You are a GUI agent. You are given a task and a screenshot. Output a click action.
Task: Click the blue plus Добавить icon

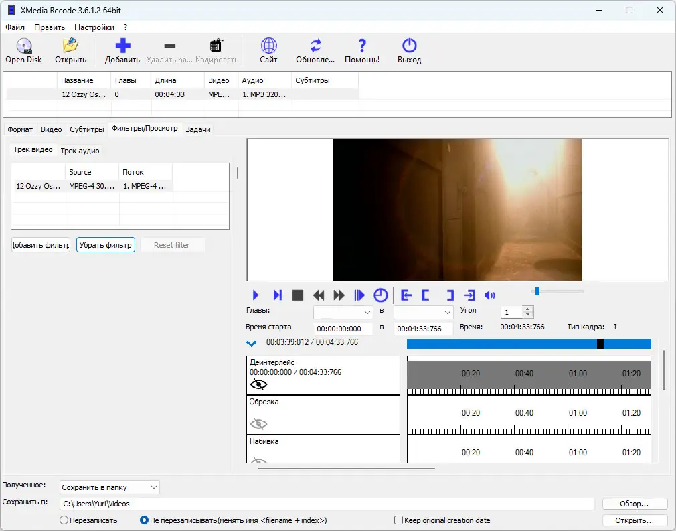tap(122, 46)
